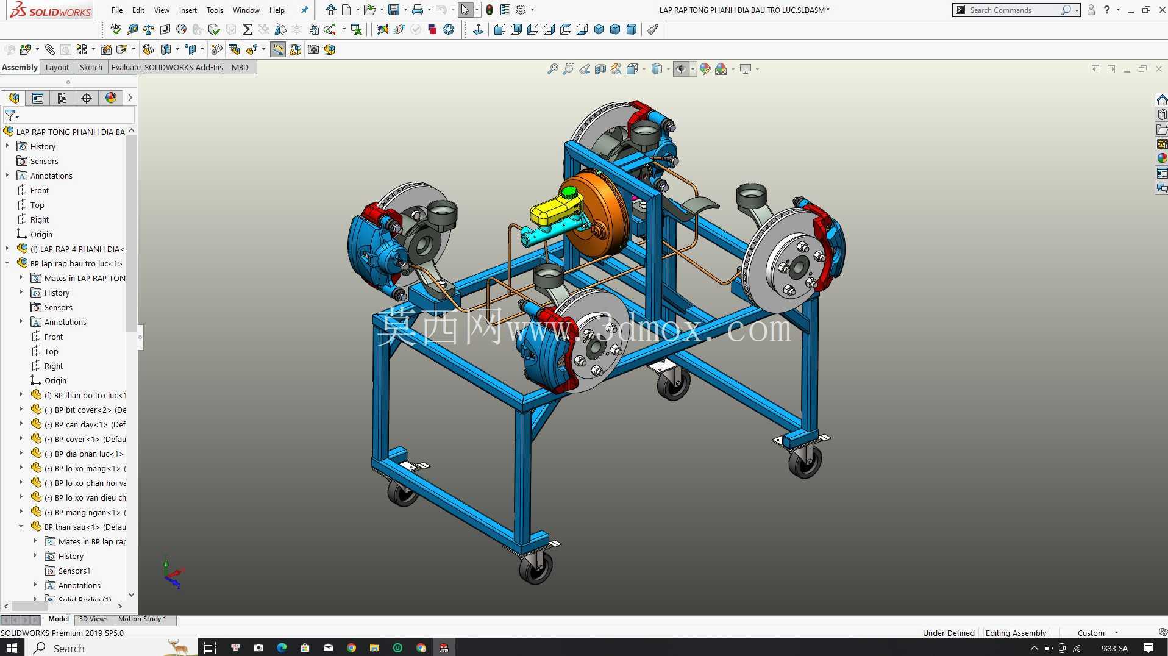Click the Sigma equations icon
The width and height of the screenshot is (1168, 656).
pyautogui.click(x=247, y=29)
